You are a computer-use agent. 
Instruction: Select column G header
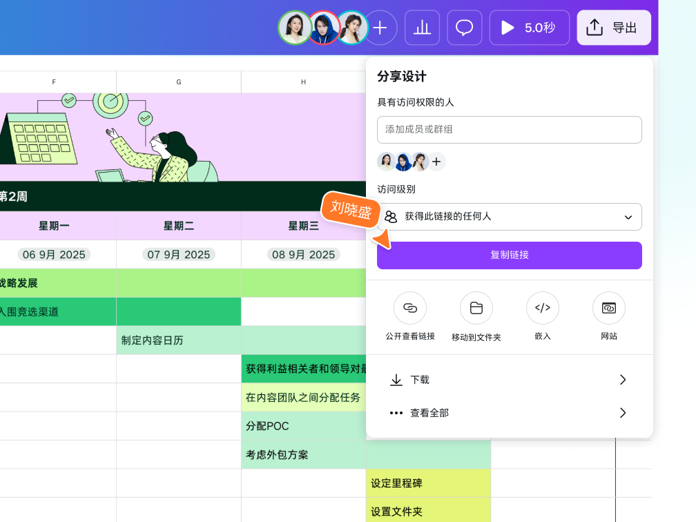click(x=178, y=82)
